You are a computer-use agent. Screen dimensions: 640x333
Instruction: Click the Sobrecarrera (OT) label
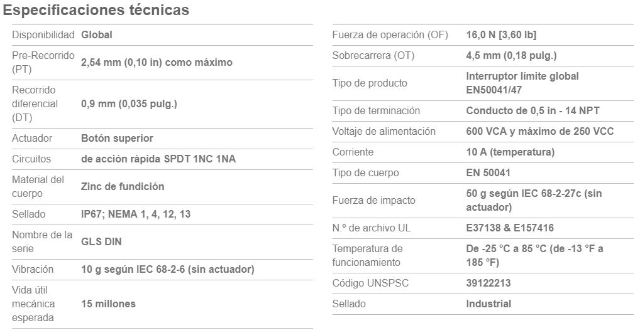[x=373, y=56]
